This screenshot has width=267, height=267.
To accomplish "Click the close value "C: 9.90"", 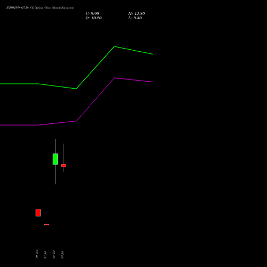I will (92, 14).
